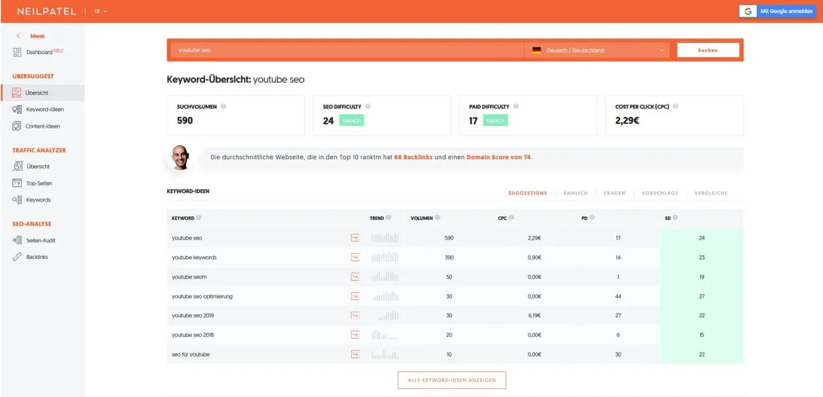Click the Backlinks link icon
823x397 pixels.
(x=17, y=257)
